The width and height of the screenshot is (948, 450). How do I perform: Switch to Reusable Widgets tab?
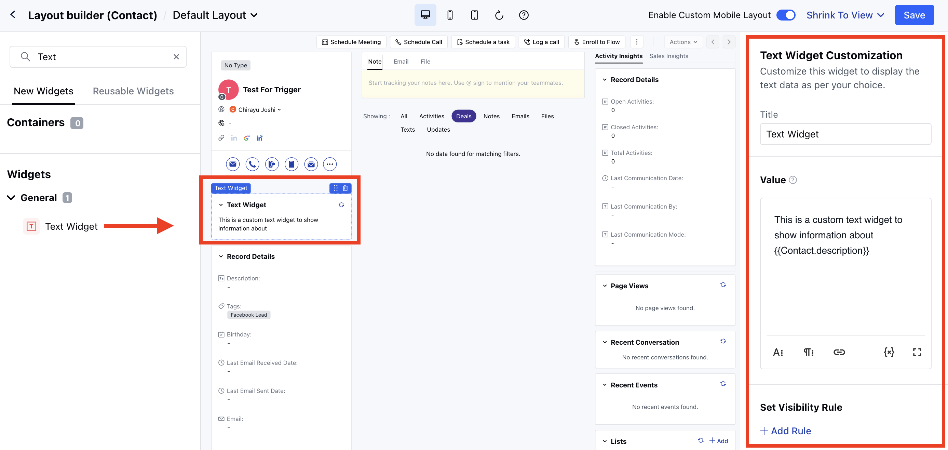133,91
